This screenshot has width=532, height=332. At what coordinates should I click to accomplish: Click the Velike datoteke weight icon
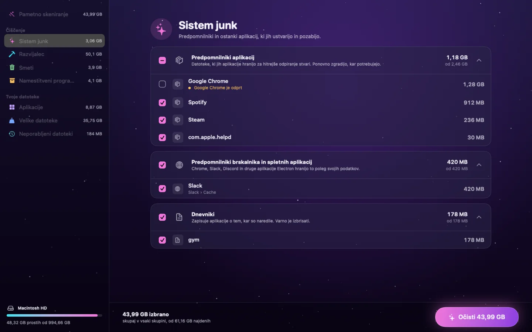(12, 121)
